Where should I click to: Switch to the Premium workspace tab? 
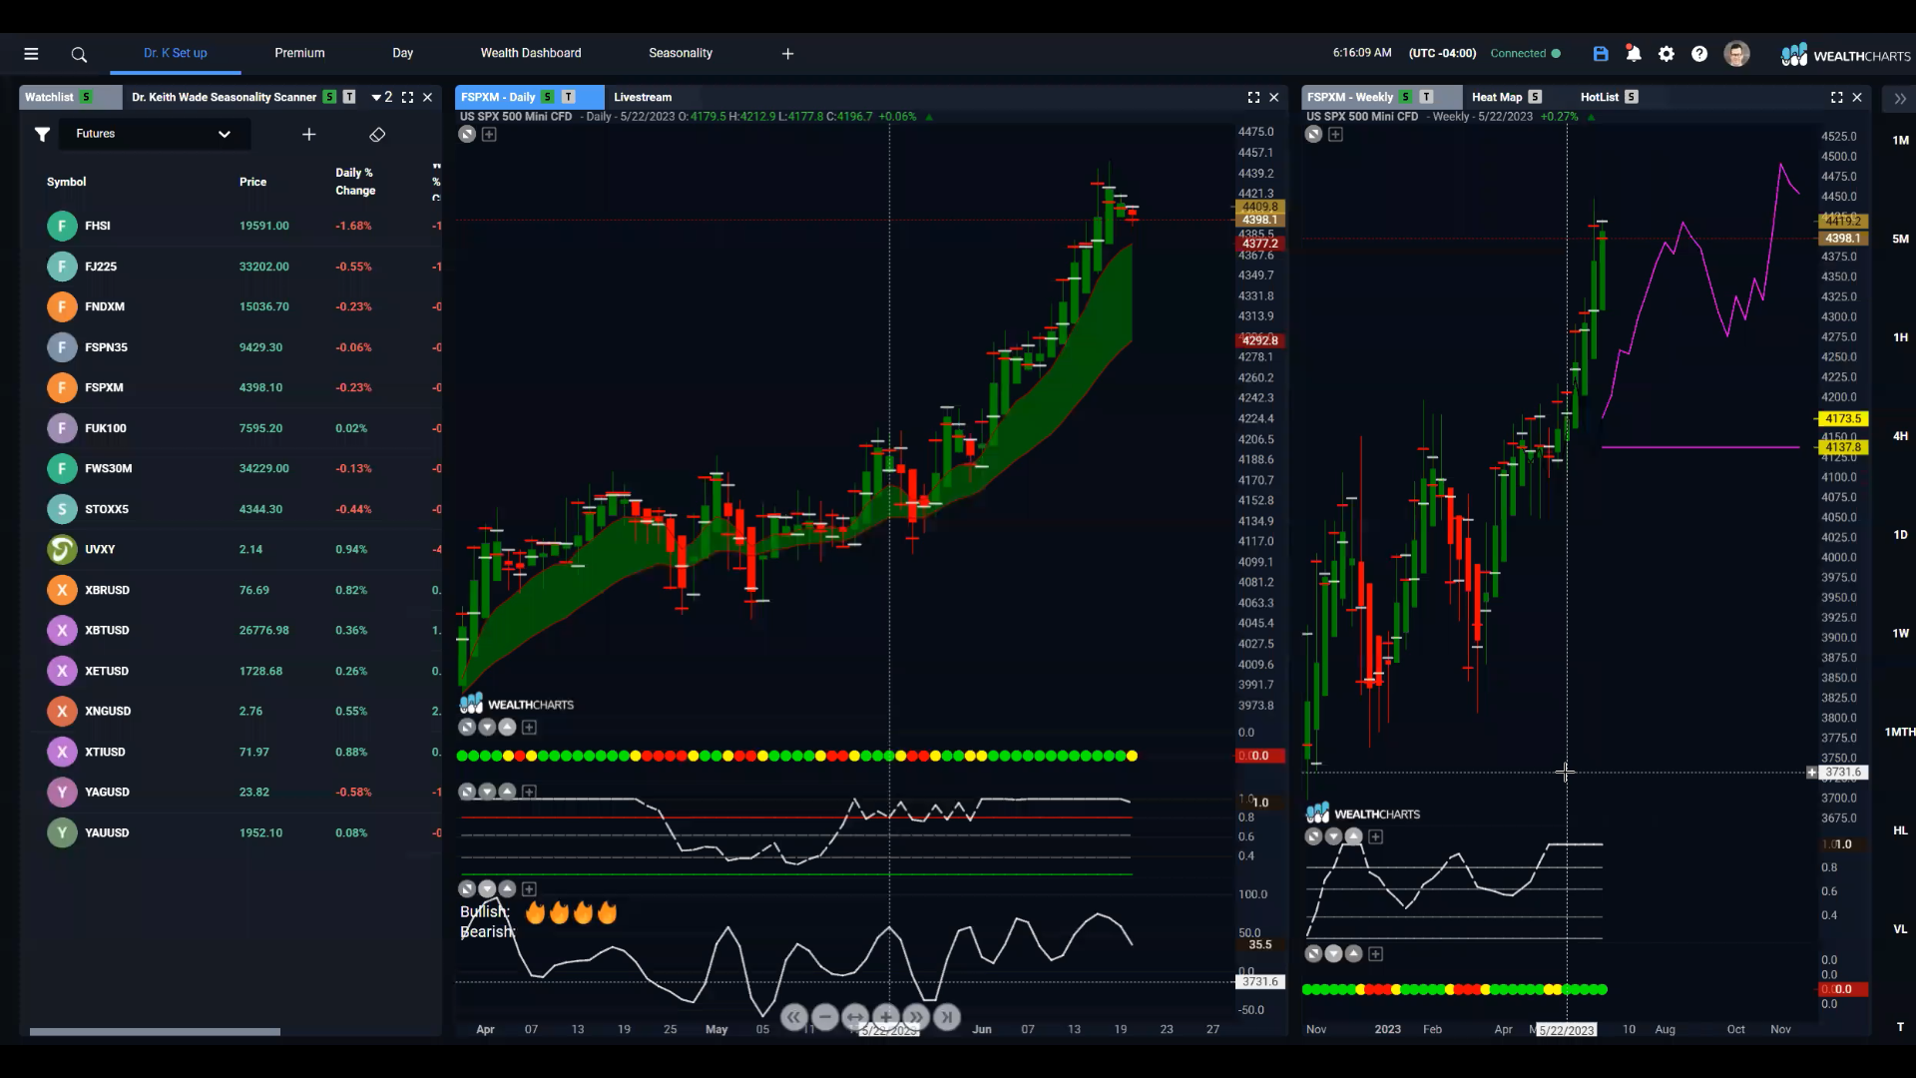299,53
